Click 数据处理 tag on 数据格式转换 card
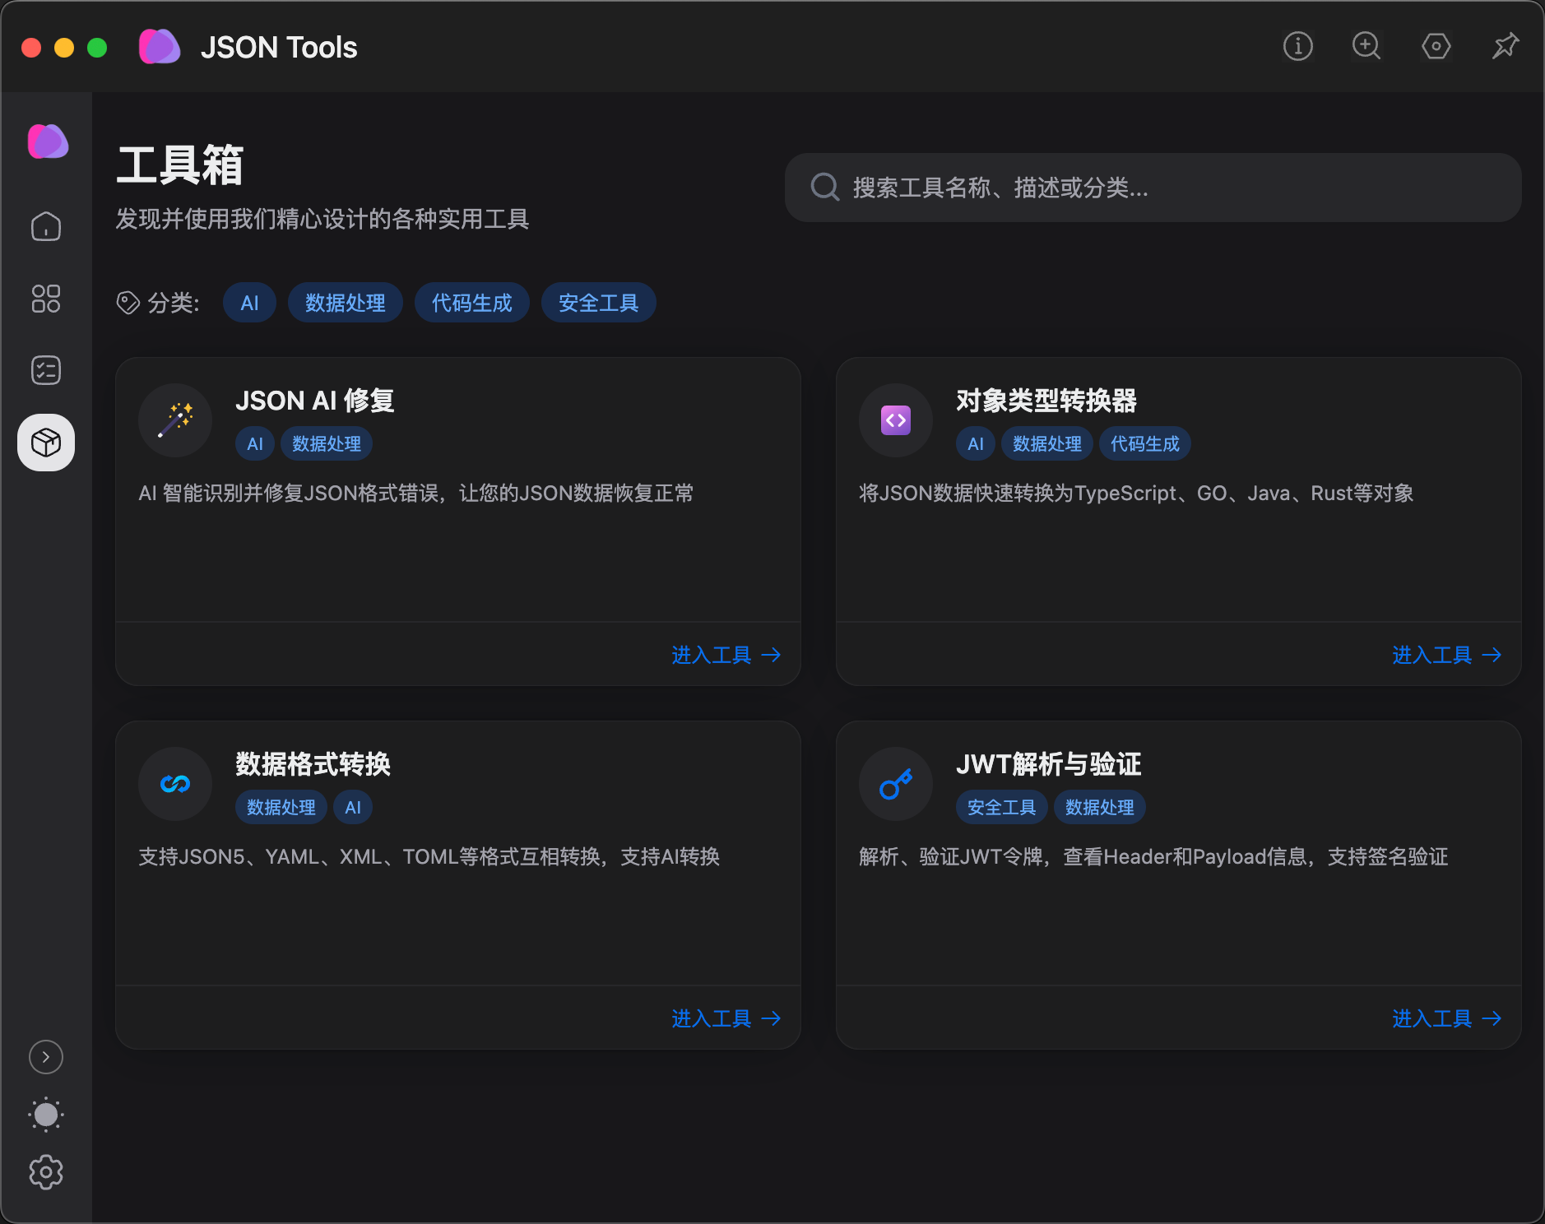This screenshot has height=1224, width=1545. click(x=281, y=807)
